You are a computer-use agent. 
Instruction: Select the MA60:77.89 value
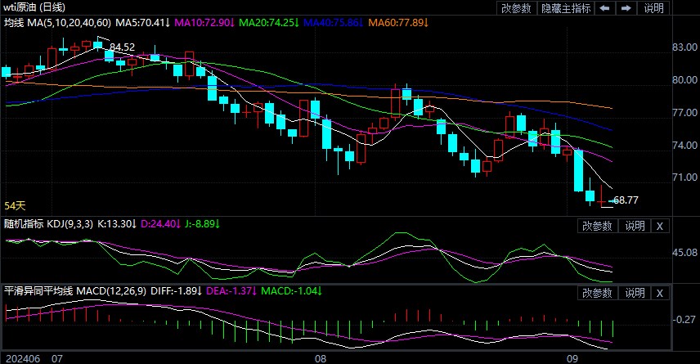[x=399, y=22]
